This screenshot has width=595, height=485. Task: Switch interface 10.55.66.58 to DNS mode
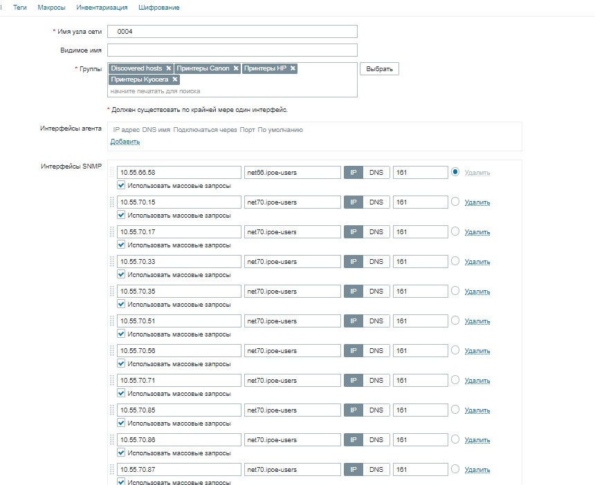click(x=374, y=171)
